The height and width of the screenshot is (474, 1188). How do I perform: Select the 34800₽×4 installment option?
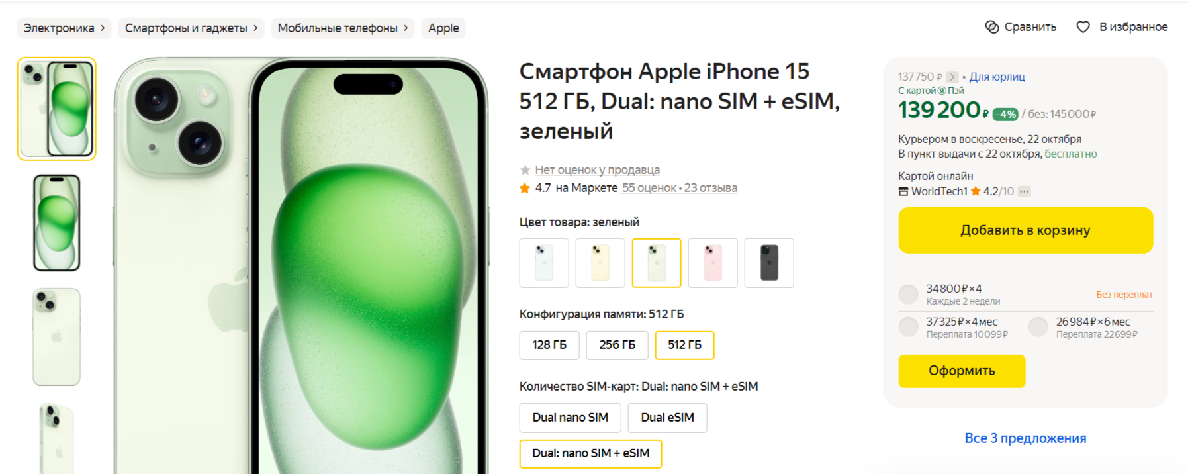click(908, 295)
